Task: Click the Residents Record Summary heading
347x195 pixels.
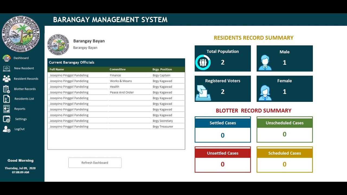Action: pos(253,38)
